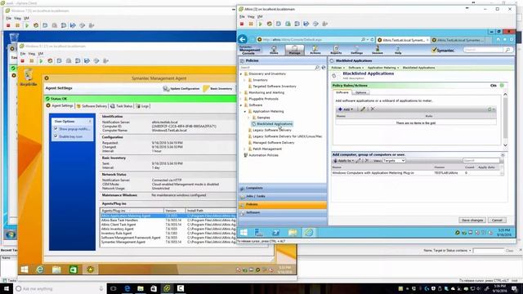Collapse Application Metering tree node

[x=245, y=111]
